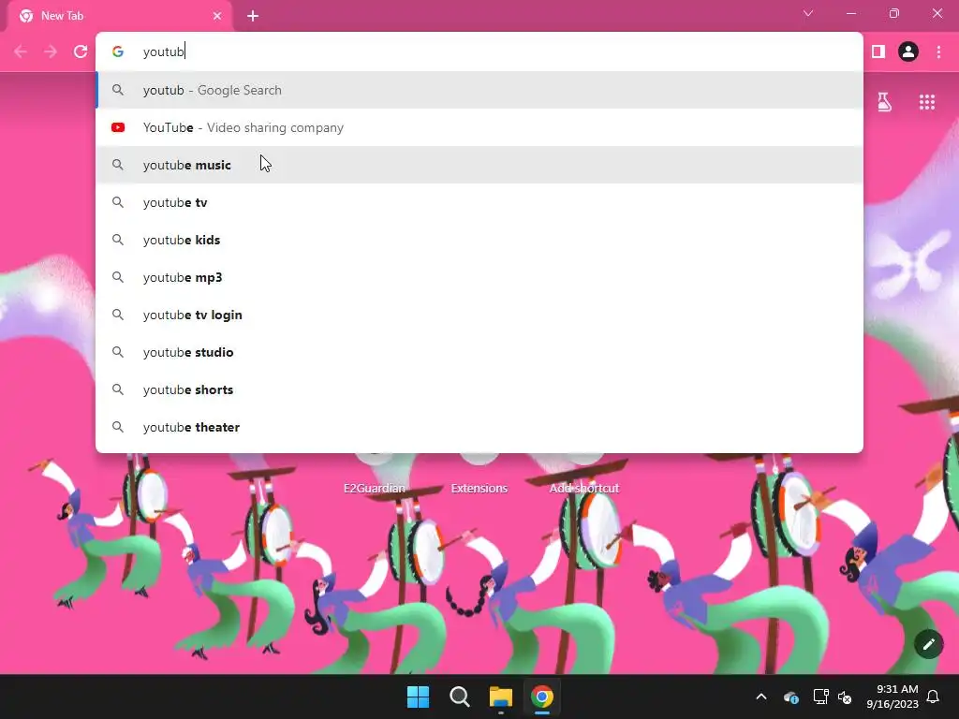Open File Explorer from taskbar
The image size is (959, 719).
[x=501, y=697]
